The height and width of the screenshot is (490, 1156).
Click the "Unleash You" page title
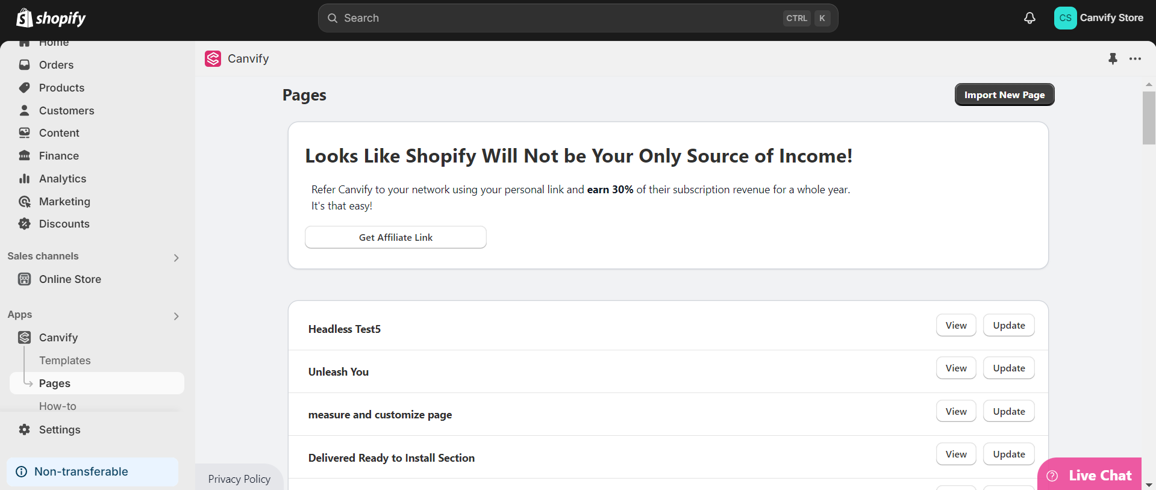tap(339, 371)
